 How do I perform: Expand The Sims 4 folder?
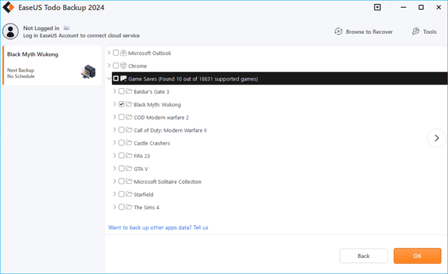115,207
